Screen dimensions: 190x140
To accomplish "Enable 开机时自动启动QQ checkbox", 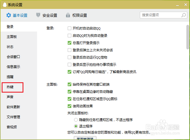I will click(69, 28).
